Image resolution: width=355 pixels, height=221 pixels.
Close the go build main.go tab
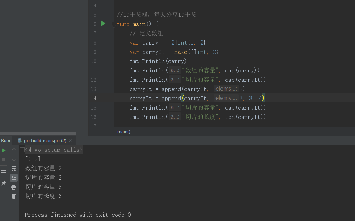(70, 140)
